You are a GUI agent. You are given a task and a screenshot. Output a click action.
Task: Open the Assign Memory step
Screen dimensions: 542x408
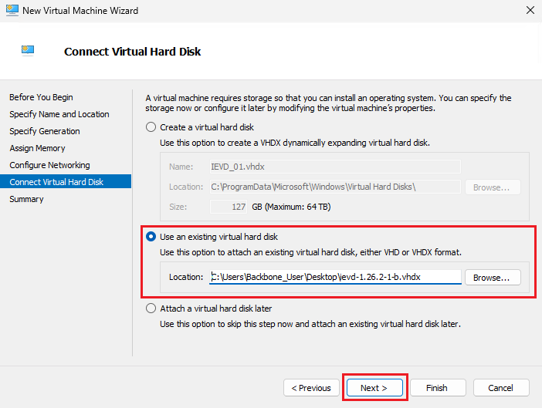37,148
